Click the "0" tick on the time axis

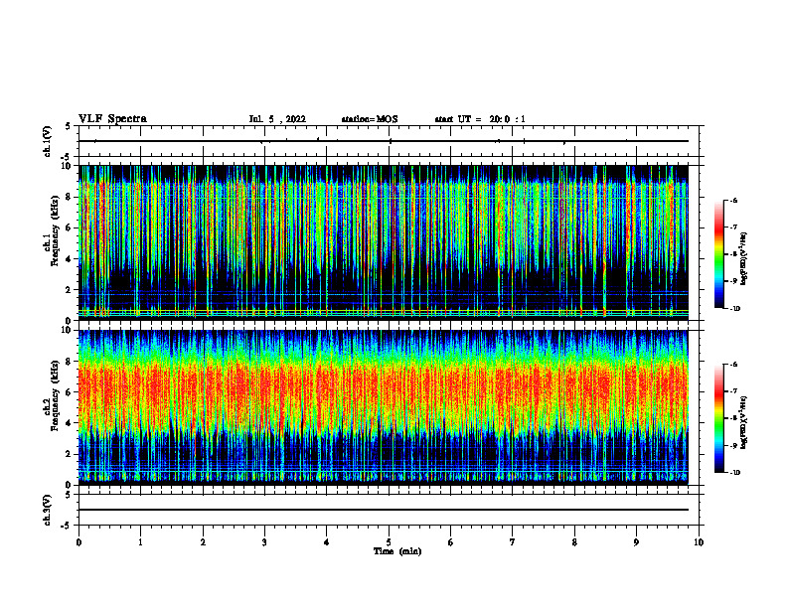79,542
